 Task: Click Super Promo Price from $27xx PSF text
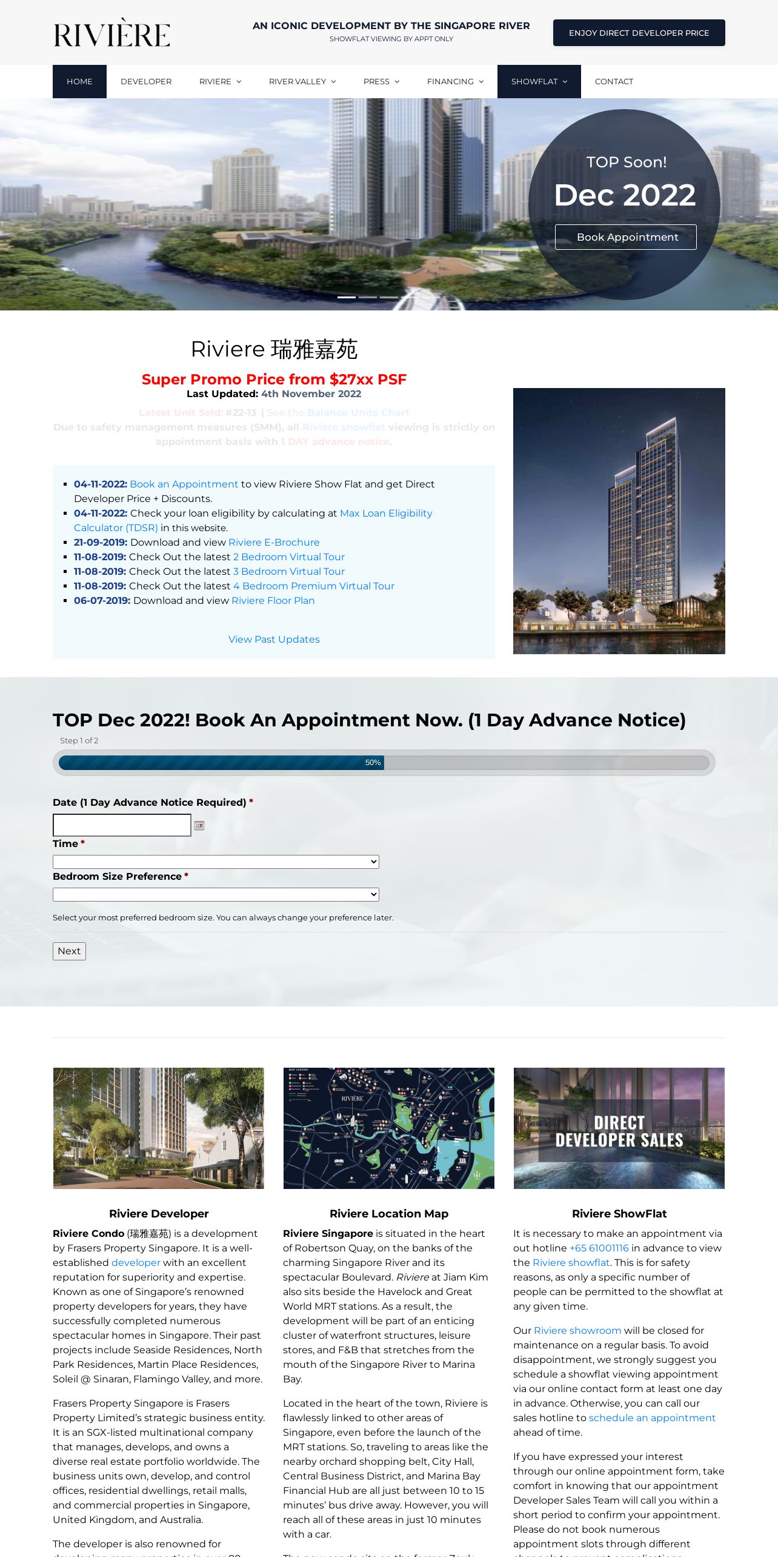pos(274,379)
